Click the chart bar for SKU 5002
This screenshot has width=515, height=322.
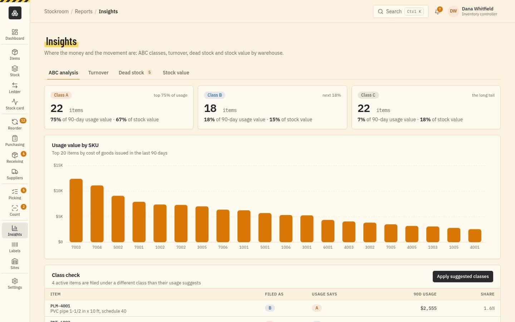click(118, 219)
